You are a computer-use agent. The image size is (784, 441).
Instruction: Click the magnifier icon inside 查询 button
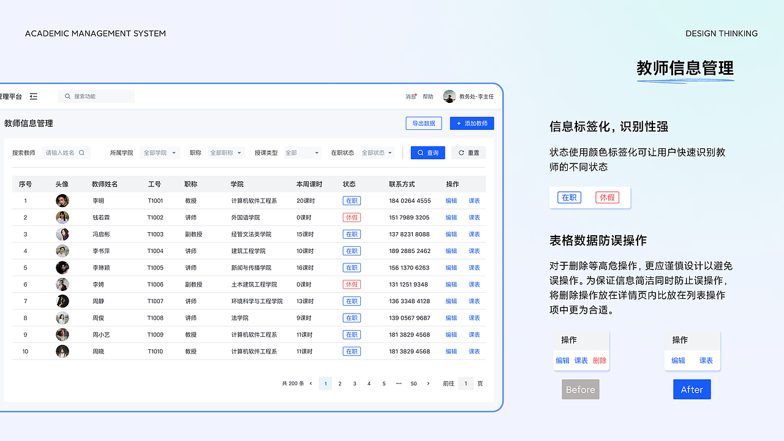coord(420,153)
